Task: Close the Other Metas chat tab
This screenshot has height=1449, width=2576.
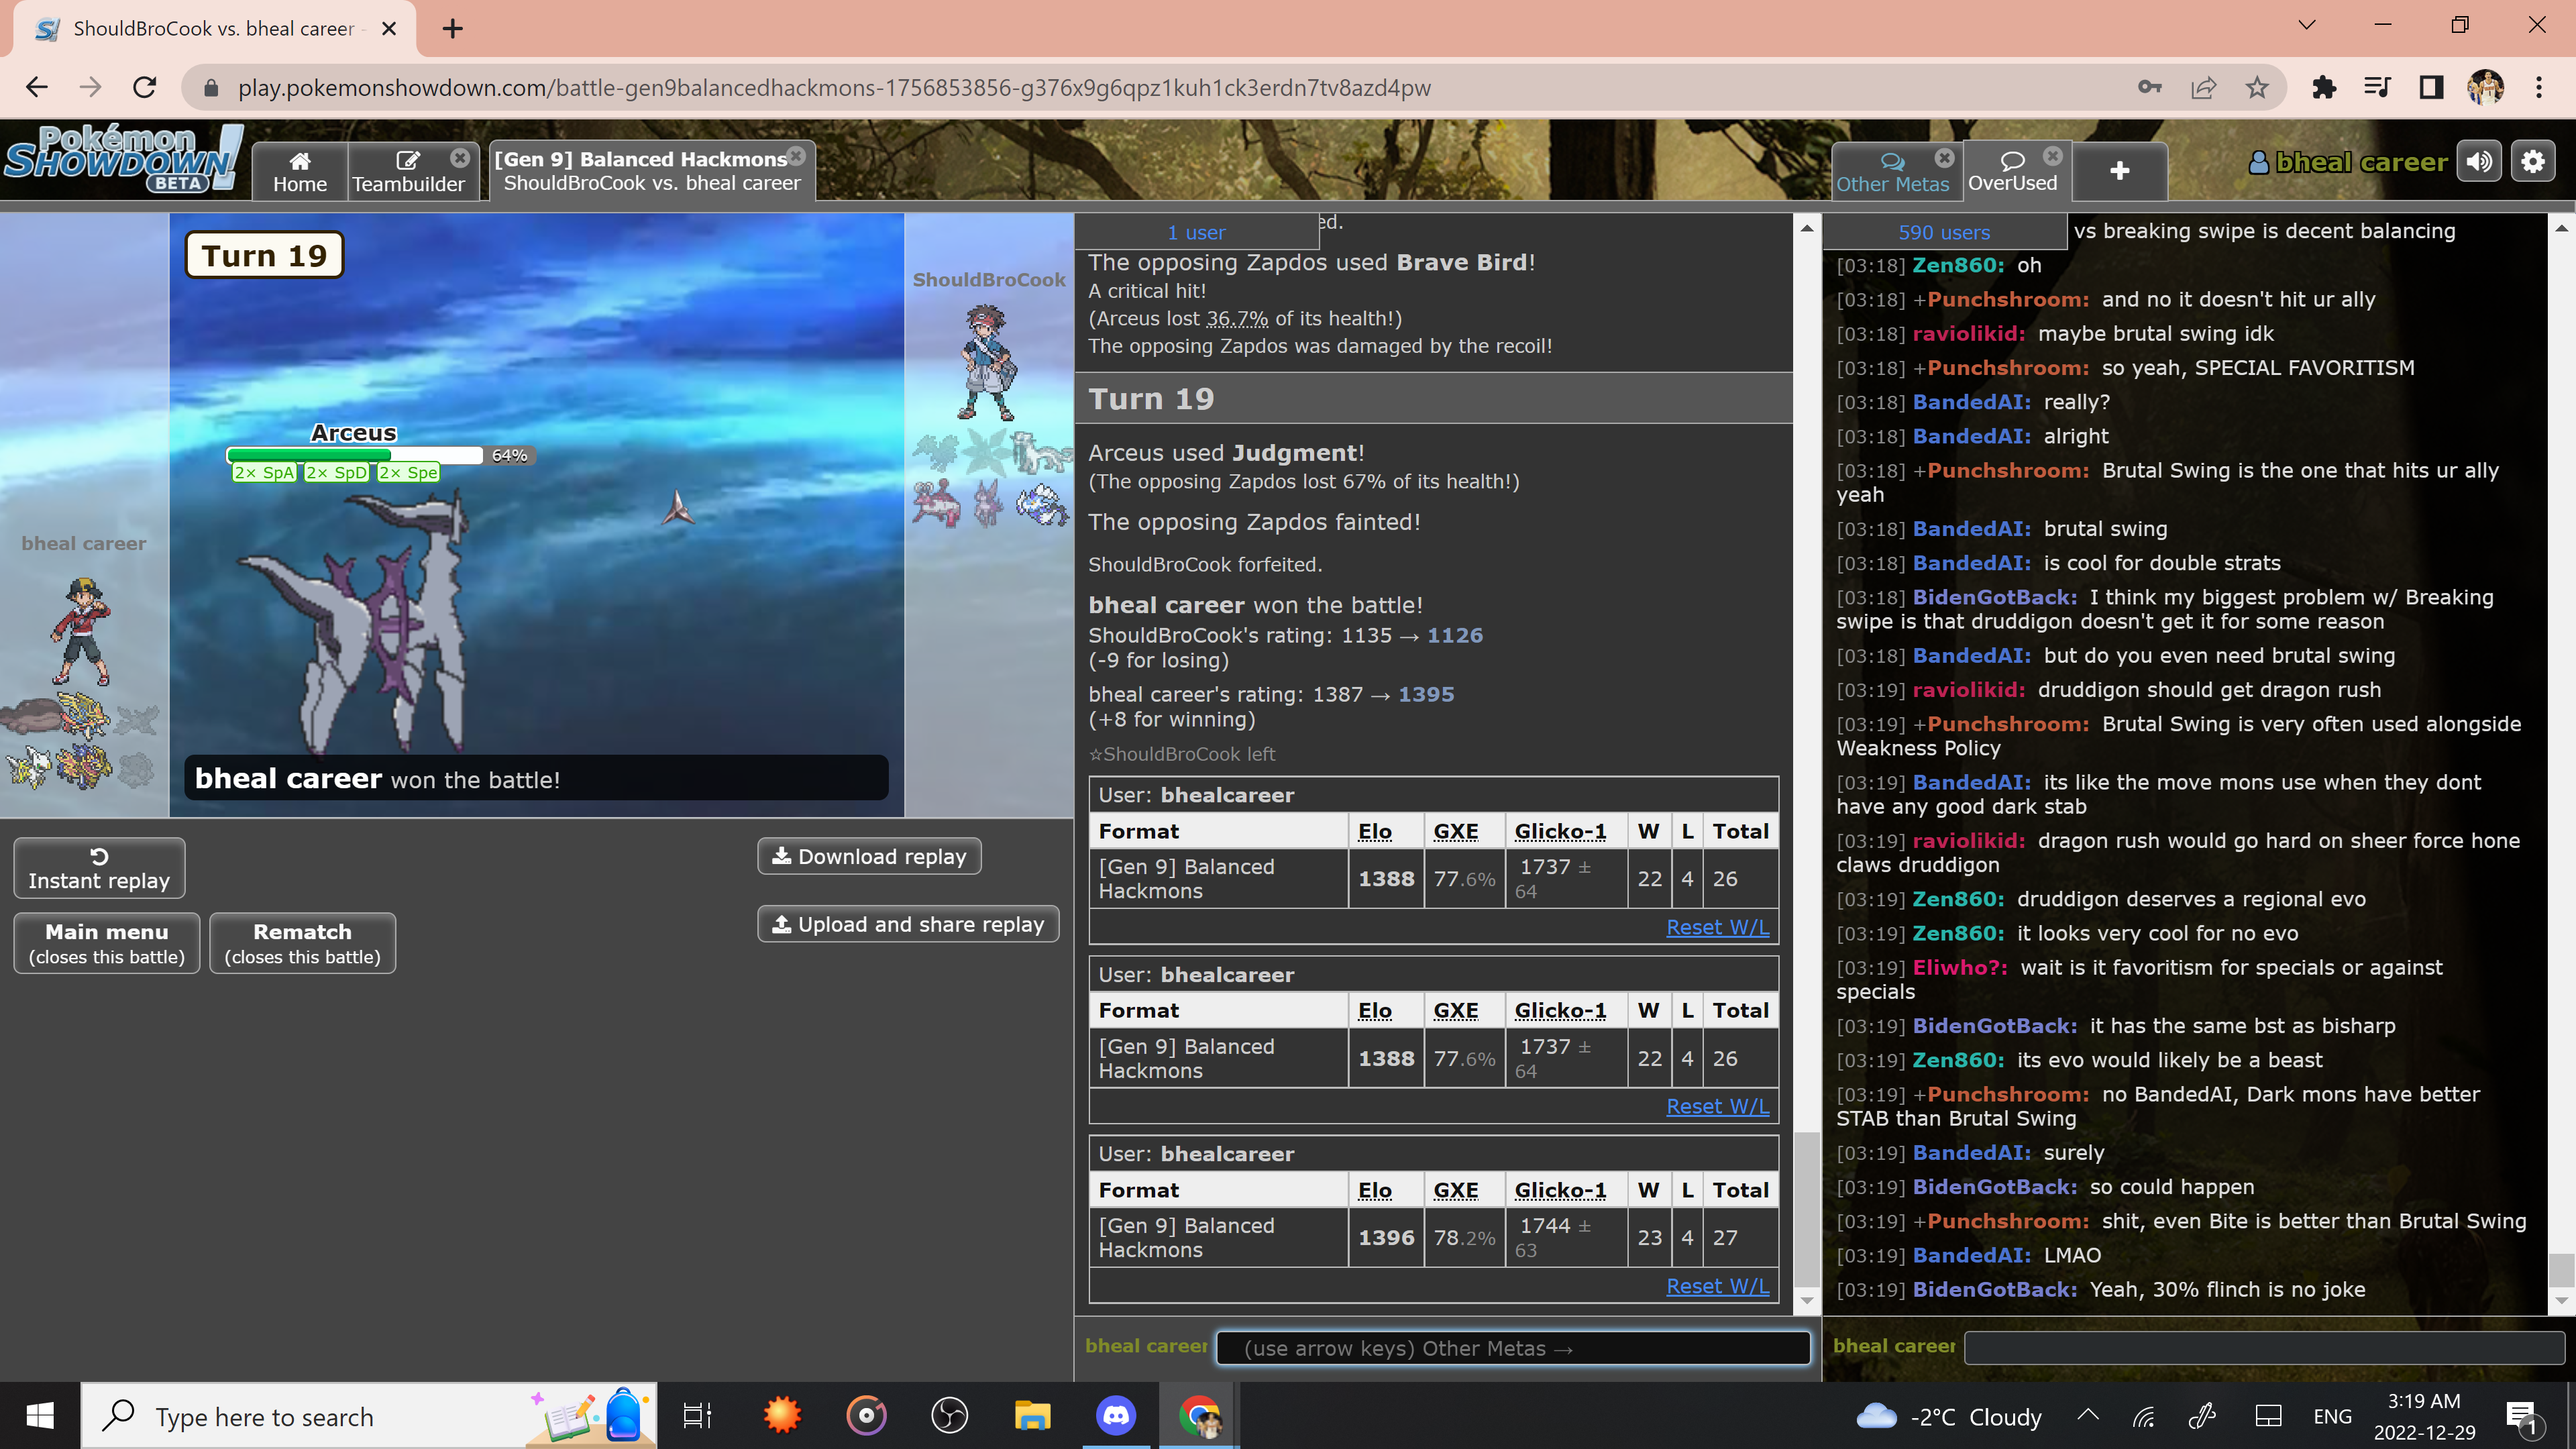Action: click(1944, 157)
